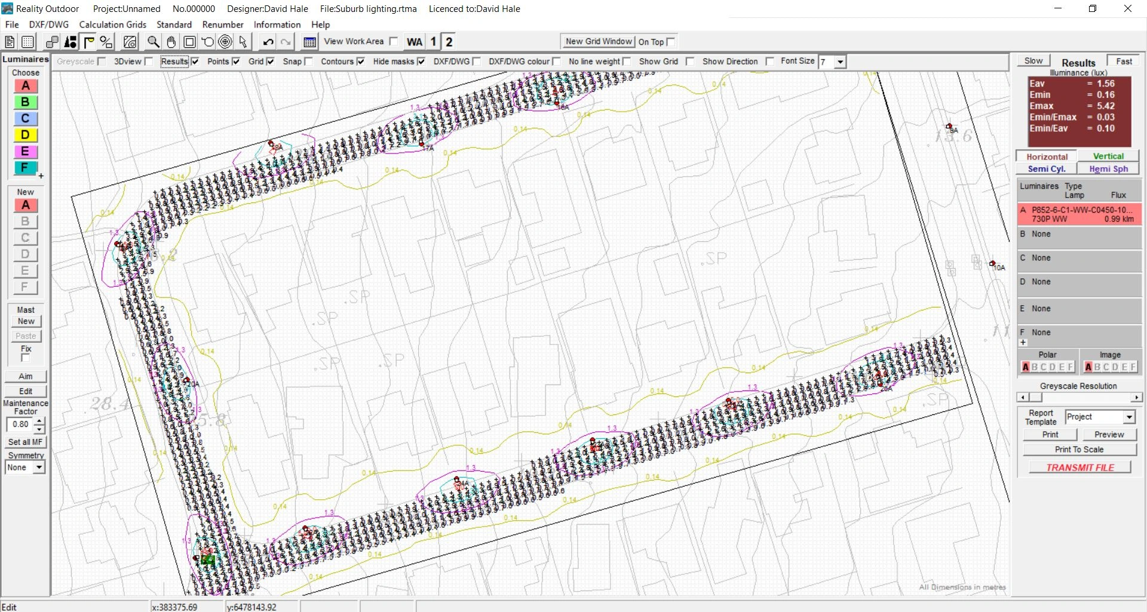The image size is (1147, 612).
Task: Click the percent symbol toolbar icon
Action: 106,42
